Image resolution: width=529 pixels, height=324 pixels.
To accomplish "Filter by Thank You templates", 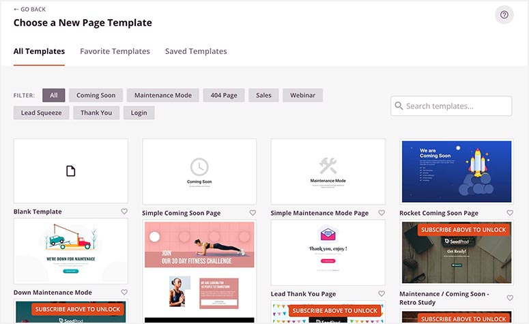I will (96, 113).
